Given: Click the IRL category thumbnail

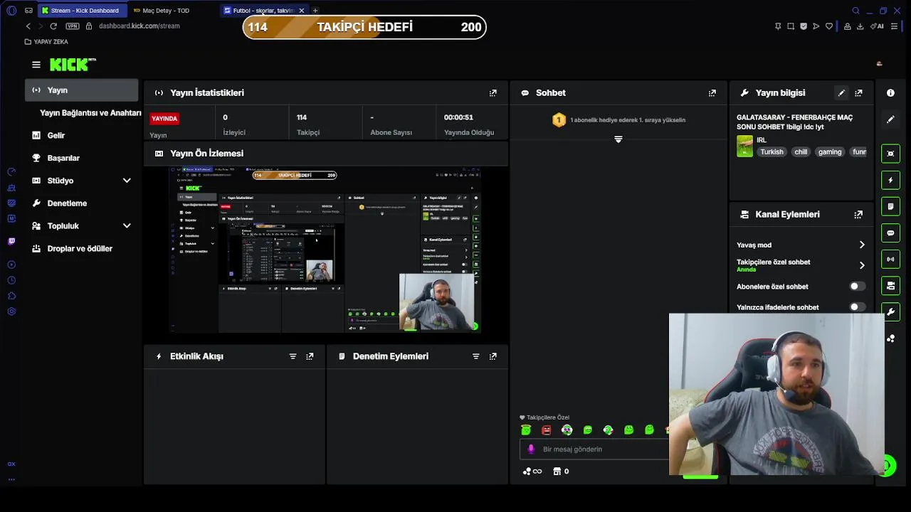Looking at the screenshot, I should point(744,146).
